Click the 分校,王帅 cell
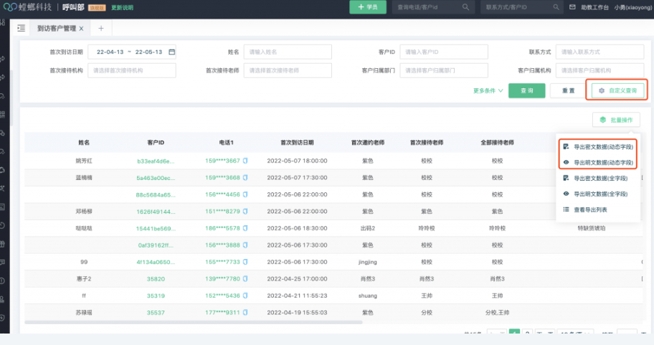 497,313
